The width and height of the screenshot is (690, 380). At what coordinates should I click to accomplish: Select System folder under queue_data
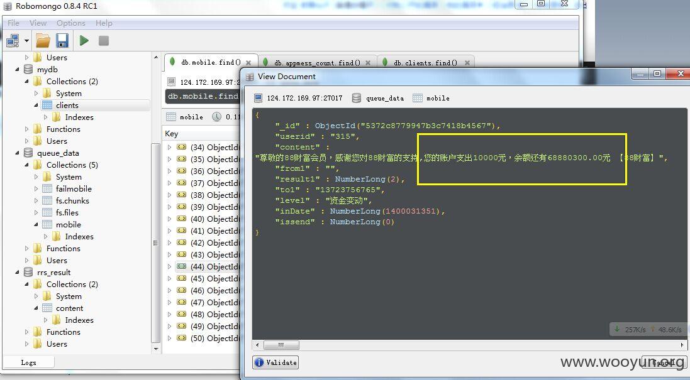pyautogui.click(x=69, y=176)
